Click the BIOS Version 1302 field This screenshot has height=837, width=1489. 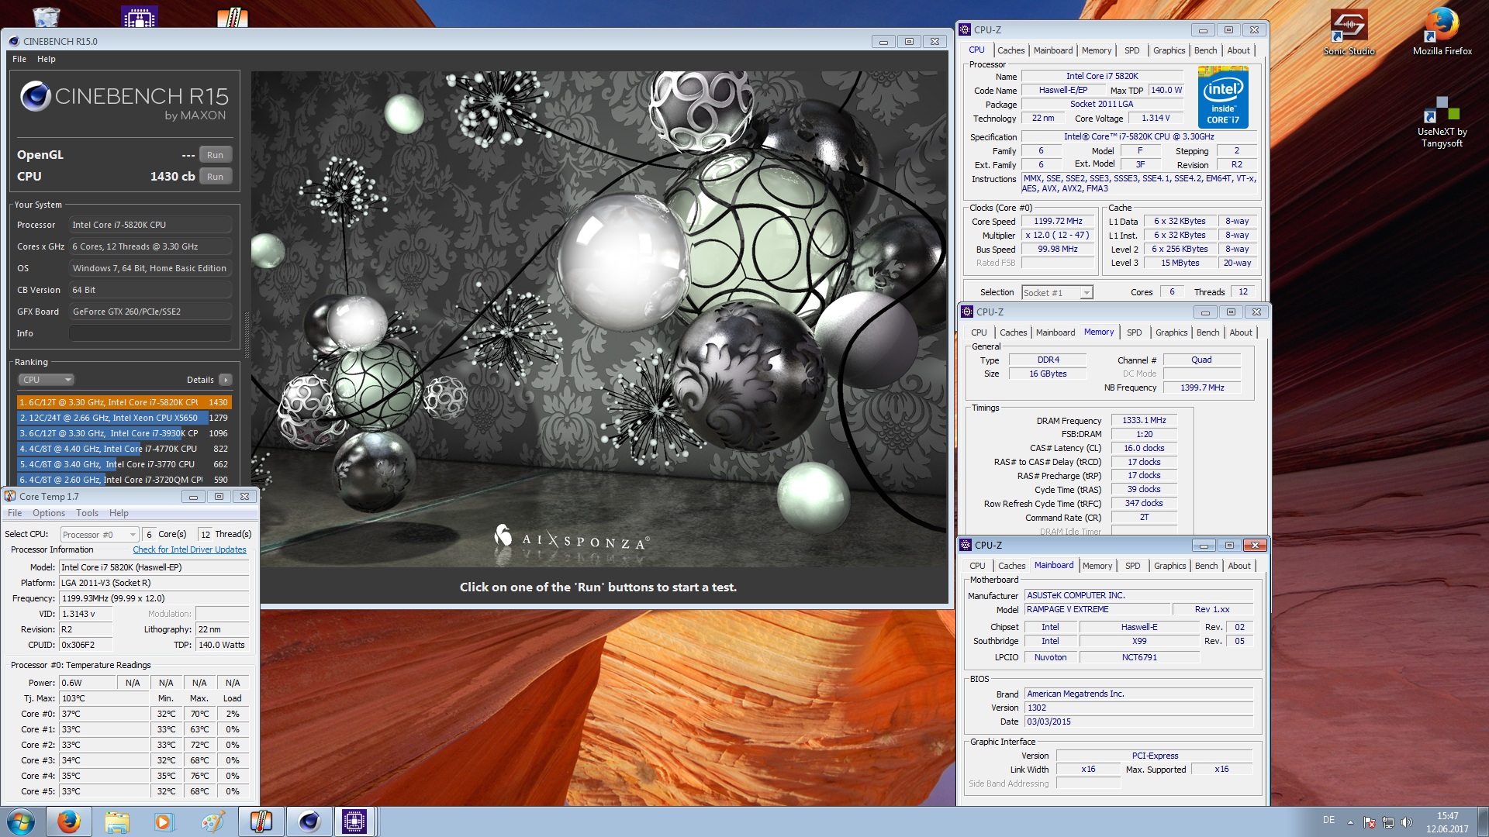1138,708
